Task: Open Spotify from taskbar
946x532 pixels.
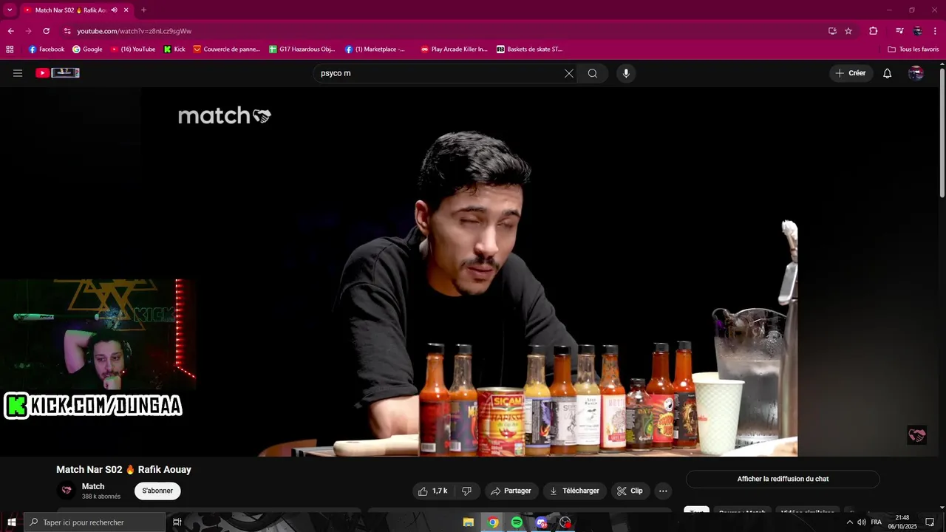Action: (x=517, y=522)
